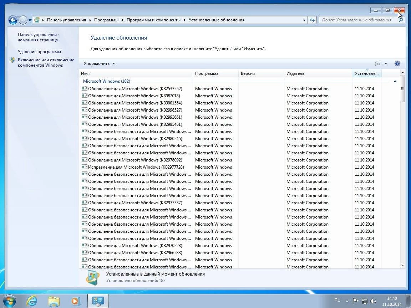Select update KB2533552 row
The image size is (411, 308).
pyautogui.click(x=231, y=88)
